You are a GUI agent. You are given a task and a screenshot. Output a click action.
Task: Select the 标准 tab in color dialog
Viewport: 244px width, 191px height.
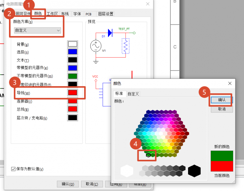coord(119,93)
